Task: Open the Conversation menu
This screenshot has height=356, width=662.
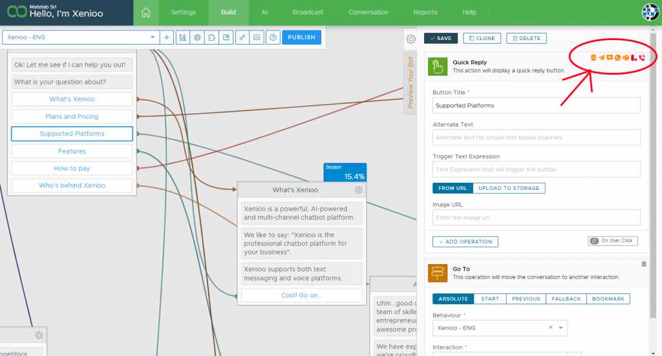Action: click(368, 12)
